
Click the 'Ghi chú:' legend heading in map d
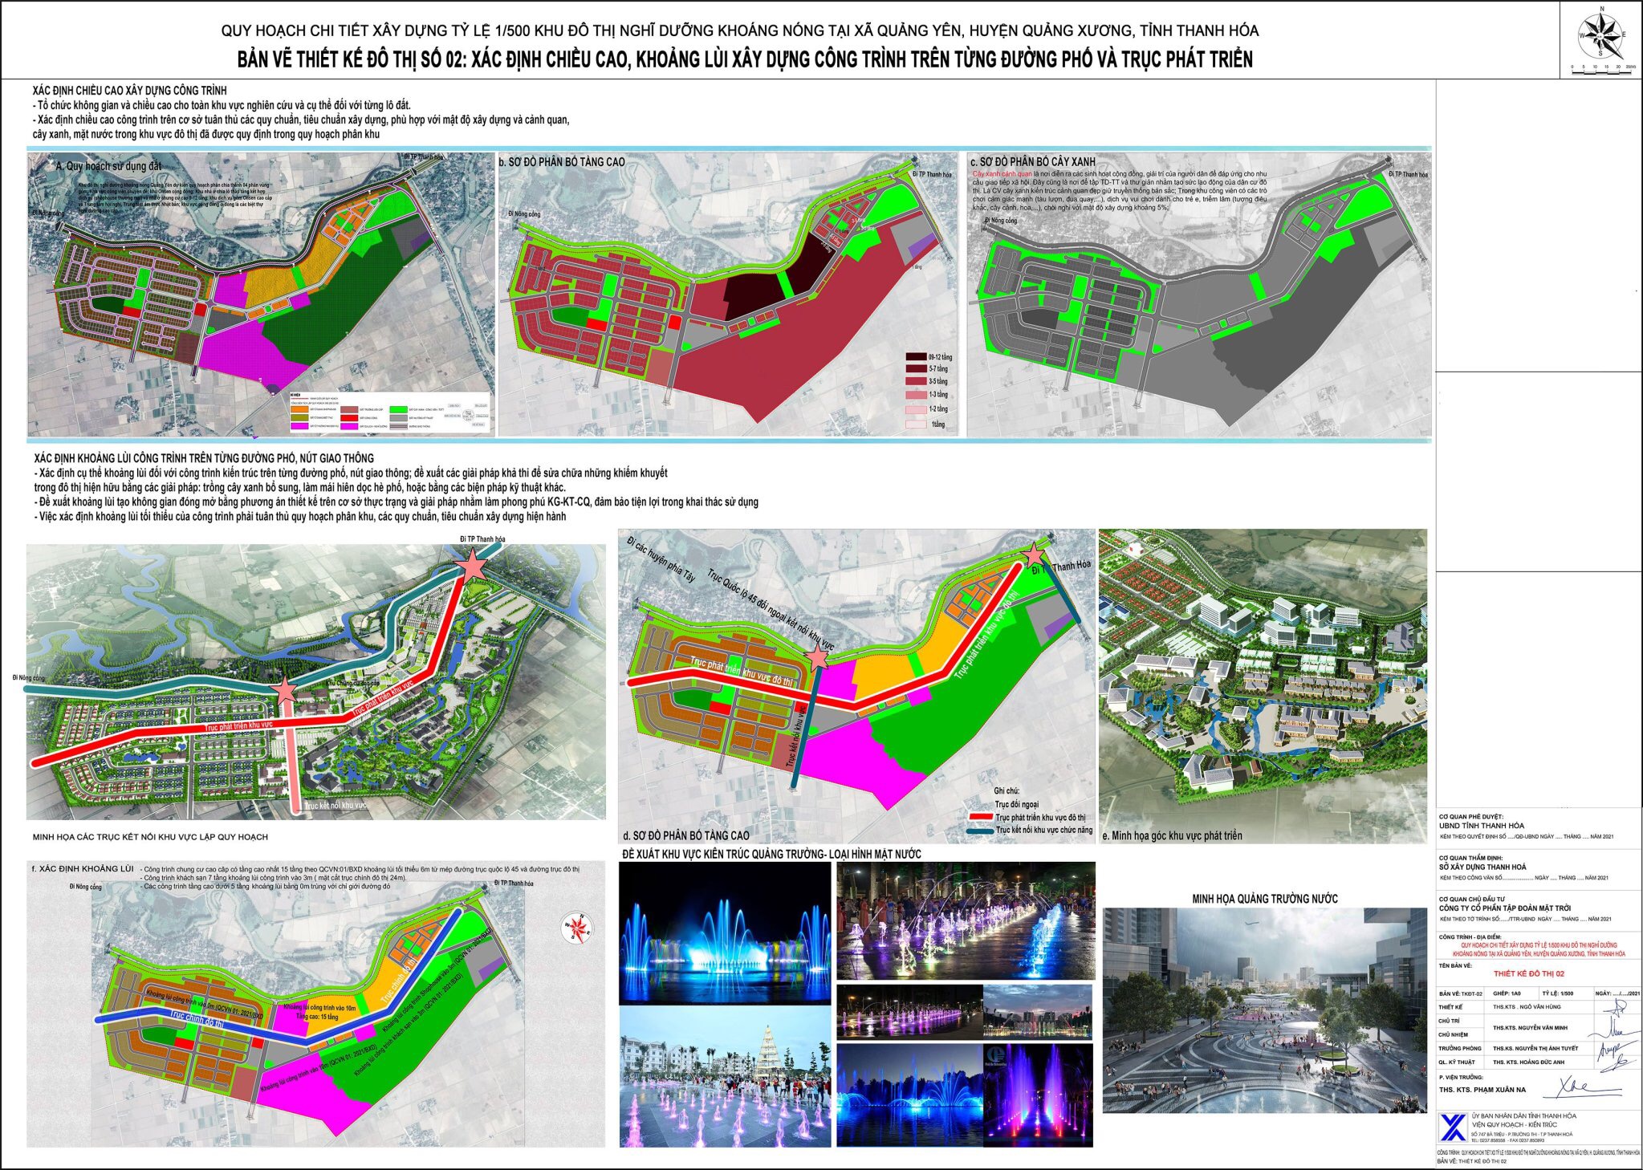1007,790
